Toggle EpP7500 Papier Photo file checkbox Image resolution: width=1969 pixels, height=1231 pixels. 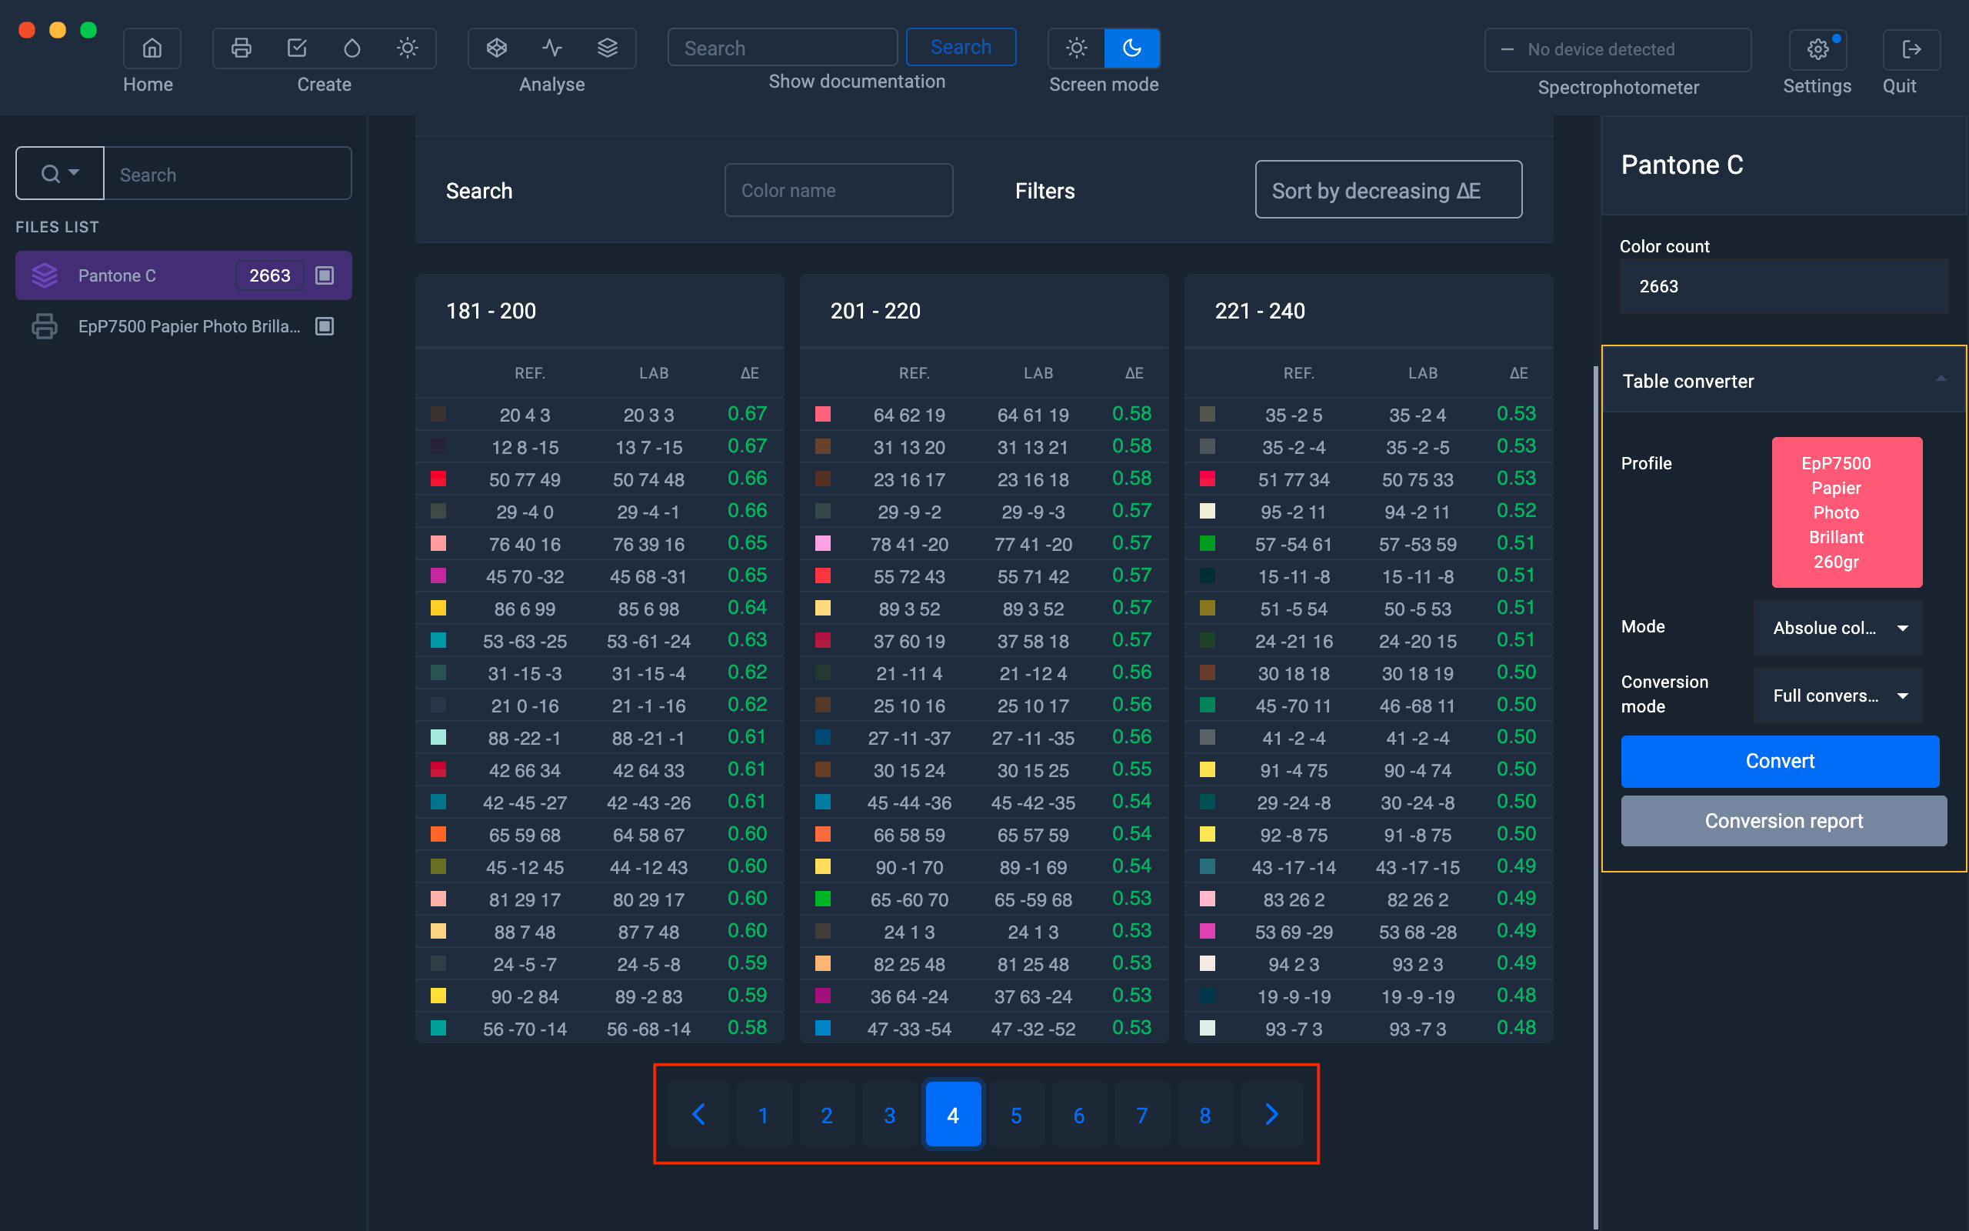point(325,326)
